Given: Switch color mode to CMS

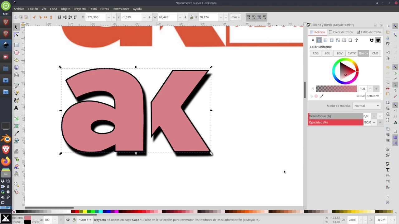Looking at the screenshot, I should click(375, 53).
